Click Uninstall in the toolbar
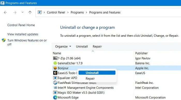The width and height of the screenshot is (181, 100). coord(82,46)
